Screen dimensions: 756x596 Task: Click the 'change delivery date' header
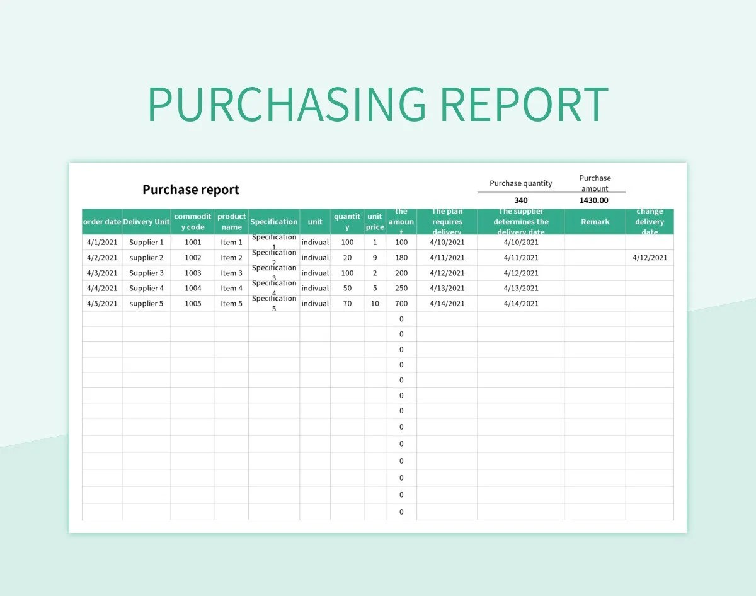(650, 222)
